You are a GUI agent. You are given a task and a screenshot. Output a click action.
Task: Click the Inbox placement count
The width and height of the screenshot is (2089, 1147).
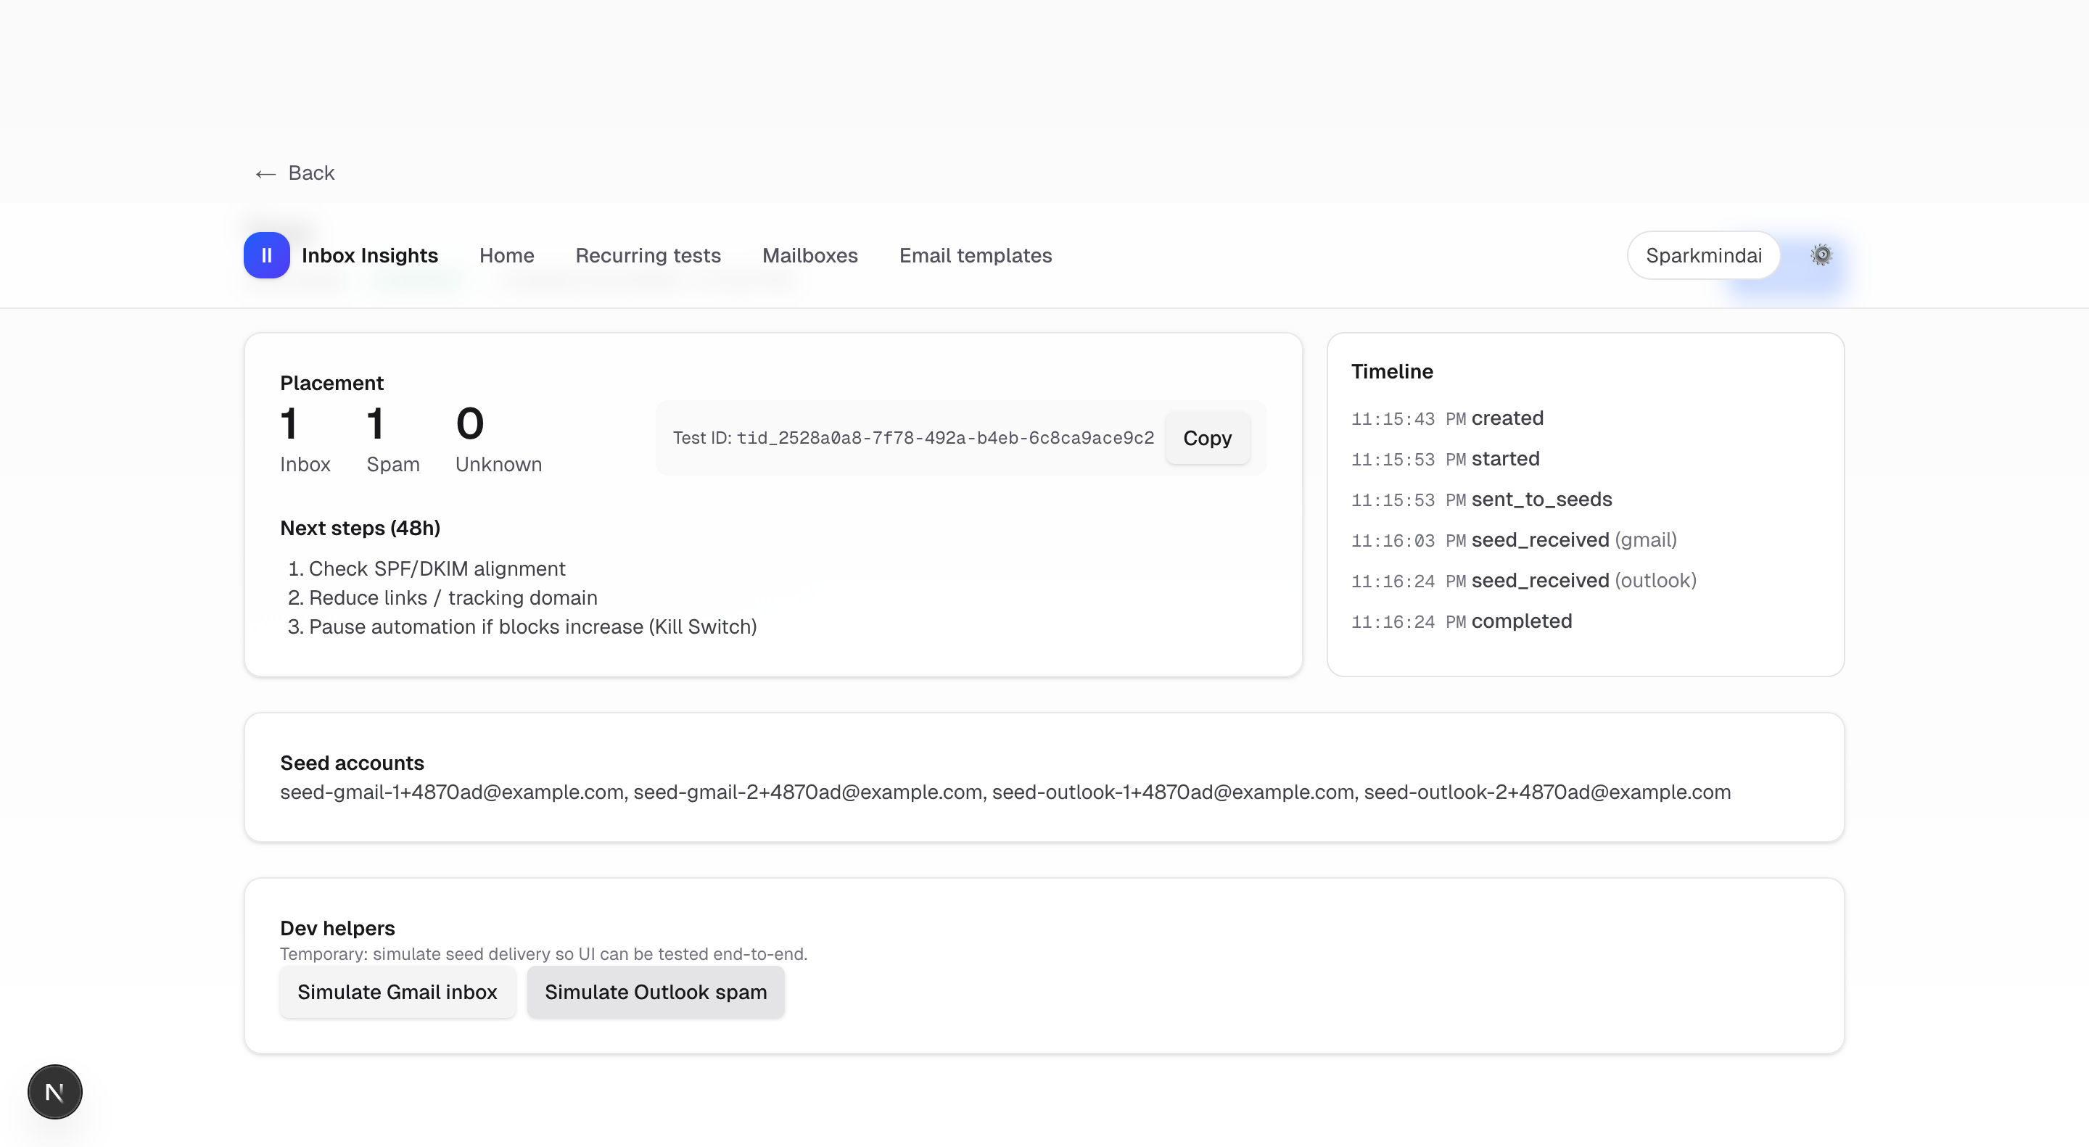pyautogui.click(x=290, y=423)
